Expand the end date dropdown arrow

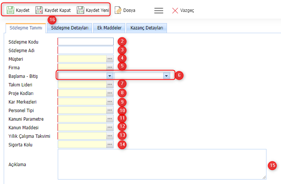point(166,76)
